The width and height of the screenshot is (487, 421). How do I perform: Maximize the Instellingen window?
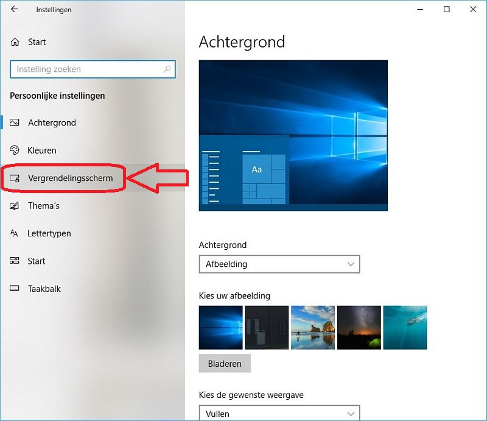tap(446, 9)
